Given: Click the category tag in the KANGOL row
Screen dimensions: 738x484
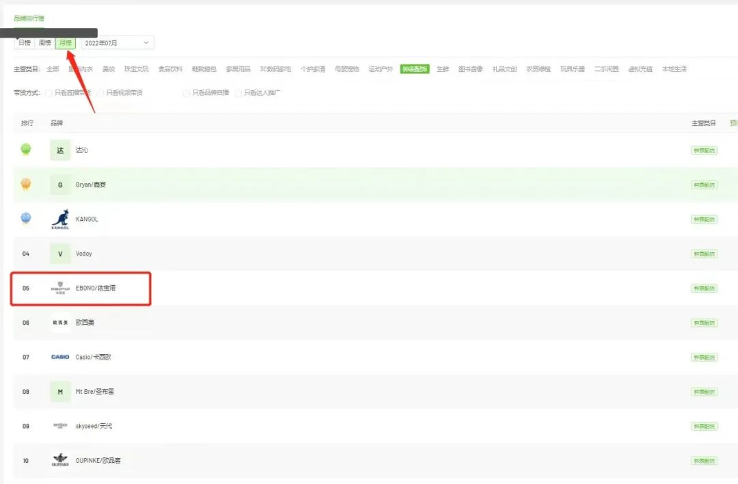Looking at the screenshot, I should (x=704, y=219).
